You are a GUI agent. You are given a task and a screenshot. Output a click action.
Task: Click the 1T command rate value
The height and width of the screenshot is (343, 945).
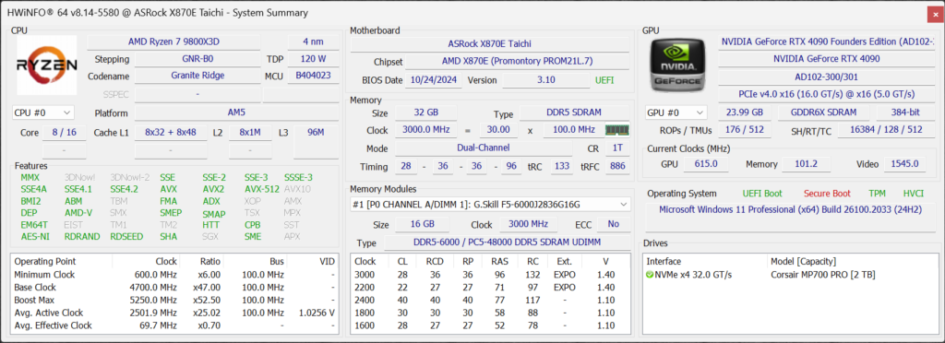coord(617,148)
